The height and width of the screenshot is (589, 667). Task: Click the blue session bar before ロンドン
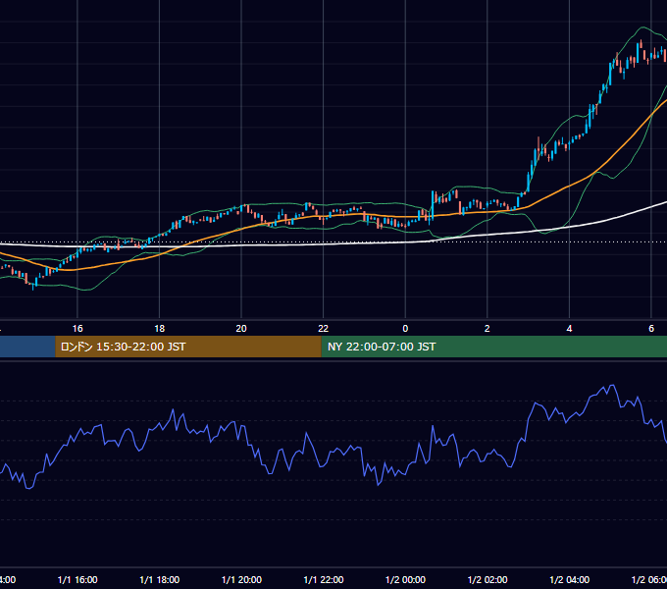[x=27, y=347]
